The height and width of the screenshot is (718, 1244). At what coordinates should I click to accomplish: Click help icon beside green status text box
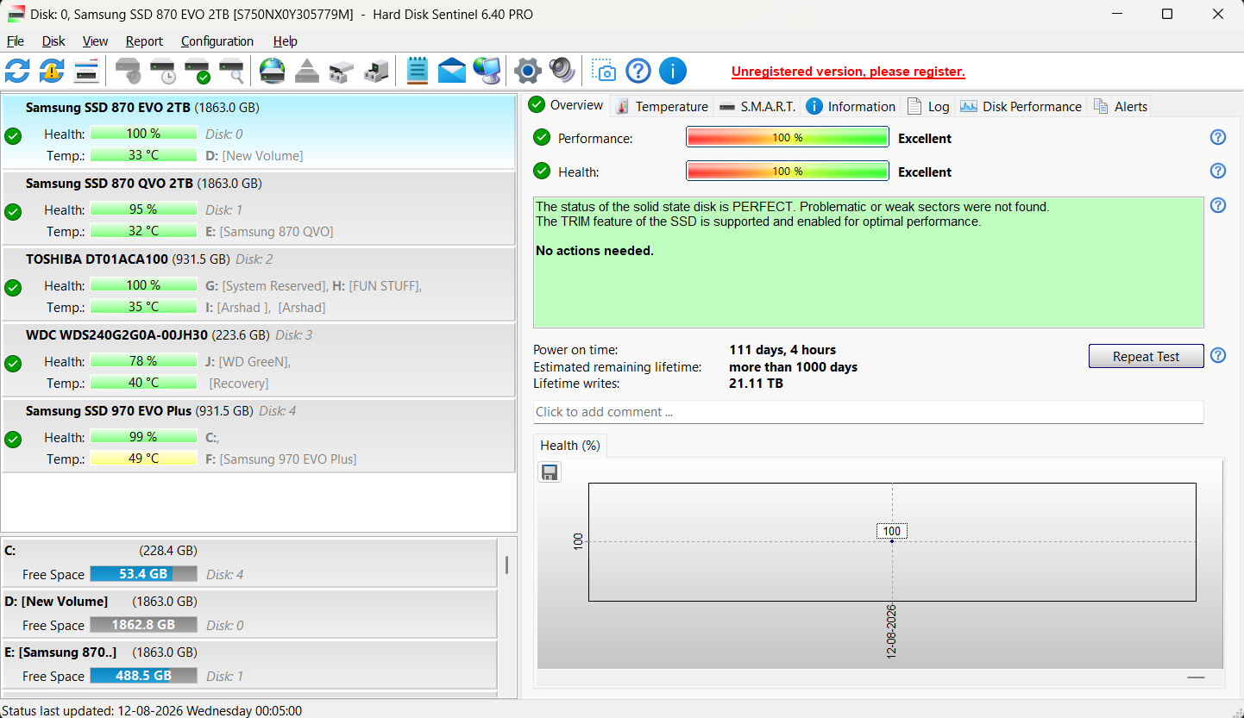pos(1218,205)
